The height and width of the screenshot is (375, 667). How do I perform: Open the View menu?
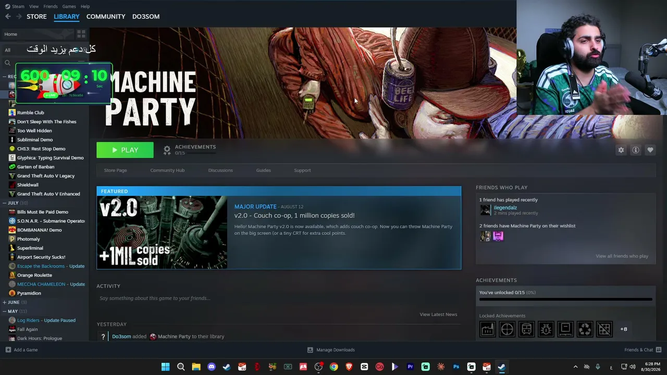point(34,6)
